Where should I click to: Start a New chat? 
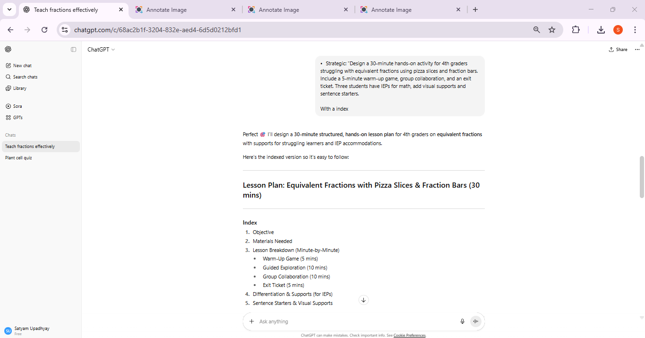click(x=22, y=66)
